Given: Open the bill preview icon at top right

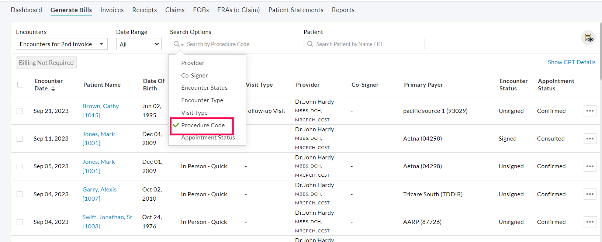Looking at the screenshot, I should coord(589,38).
